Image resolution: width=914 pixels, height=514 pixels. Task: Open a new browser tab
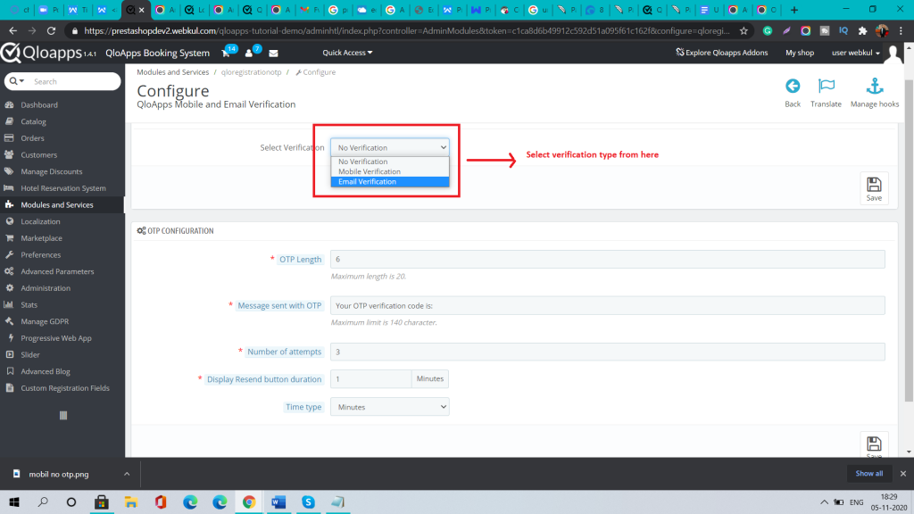click(794, 10)
